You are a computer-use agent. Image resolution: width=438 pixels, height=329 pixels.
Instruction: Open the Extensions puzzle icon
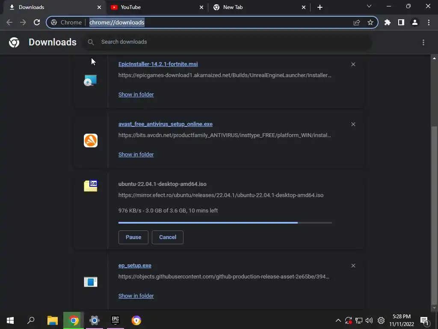point(388,22)
